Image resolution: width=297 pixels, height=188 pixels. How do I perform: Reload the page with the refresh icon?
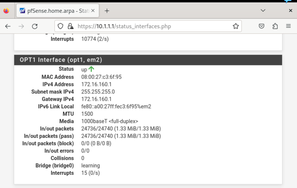(35, 26)
